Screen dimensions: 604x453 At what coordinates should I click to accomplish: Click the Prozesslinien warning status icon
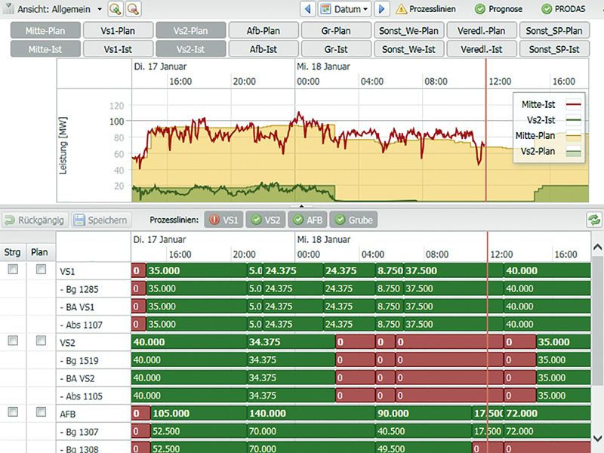[402, 10]
